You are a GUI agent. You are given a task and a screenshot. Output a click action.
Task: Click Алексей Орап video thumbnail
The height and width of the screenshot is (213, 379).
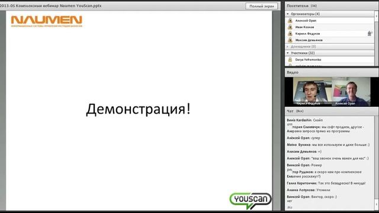pyautogui.click(x=351, y=92)
